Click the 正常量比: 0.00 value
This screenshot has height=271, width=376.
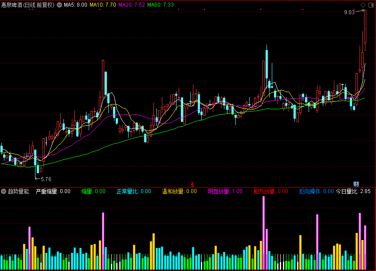134,191
